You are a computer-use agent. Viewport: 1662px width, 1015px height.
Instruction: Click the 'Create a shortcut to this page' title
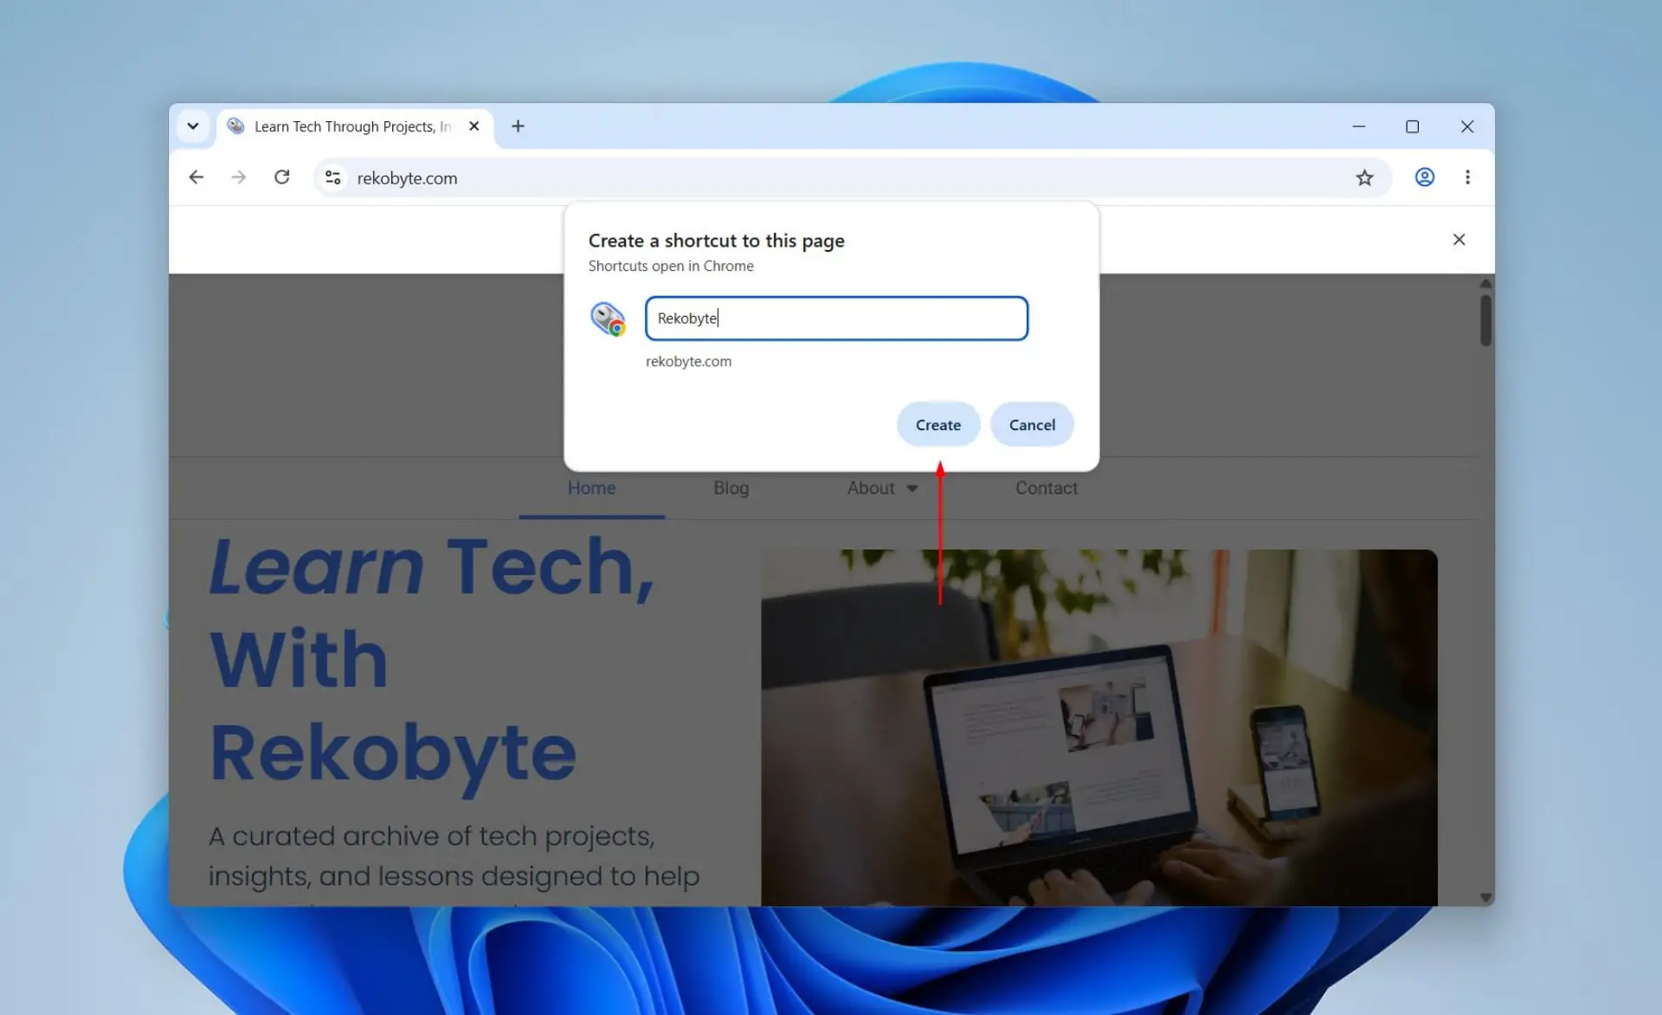(x=717, y=241)
